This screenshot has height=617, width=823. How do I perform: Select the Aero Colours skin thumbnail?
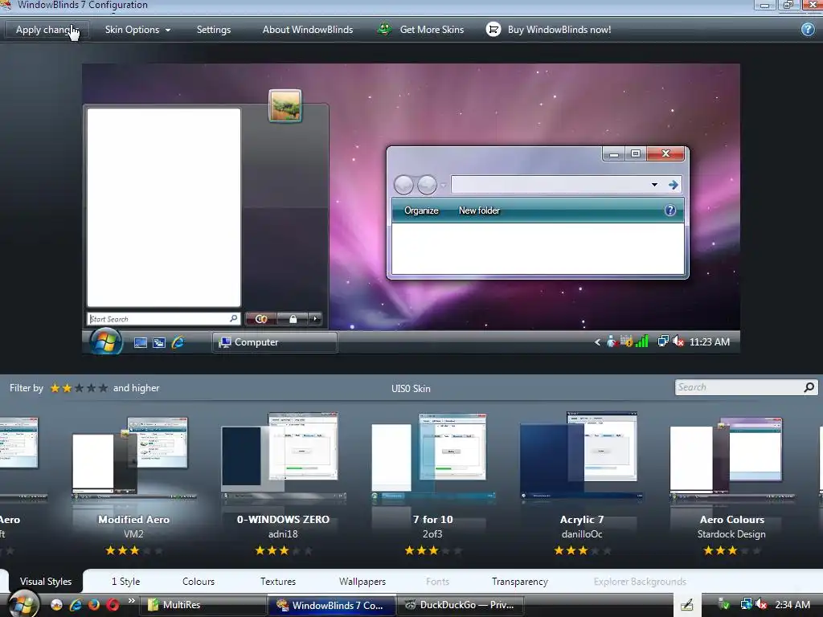(x=731, y=456)
